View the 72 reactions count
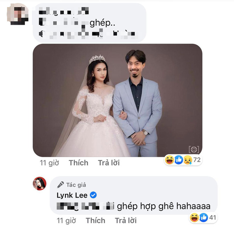 [197, 160]
